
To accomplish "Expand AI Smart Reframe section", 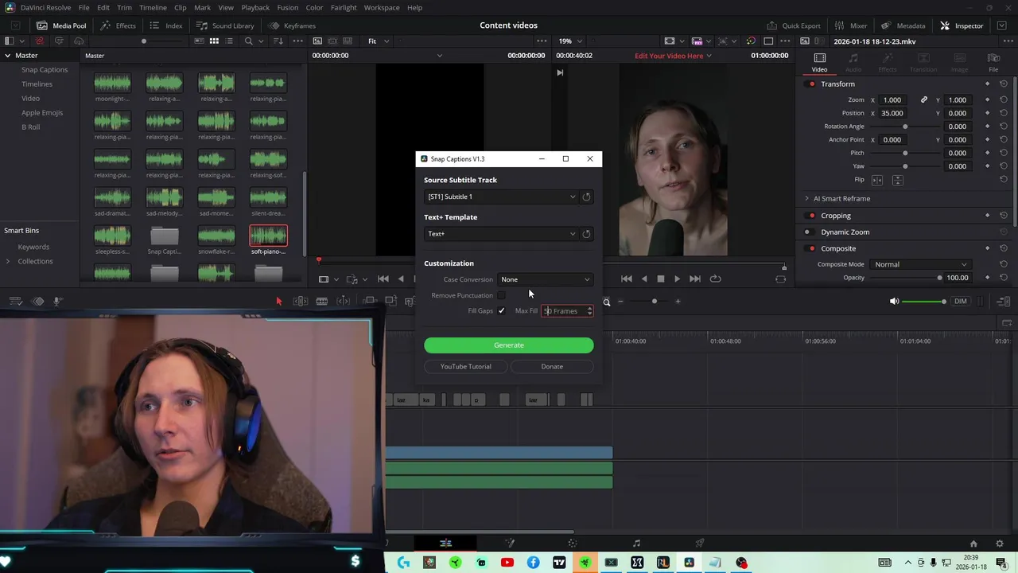I will 806,198.
